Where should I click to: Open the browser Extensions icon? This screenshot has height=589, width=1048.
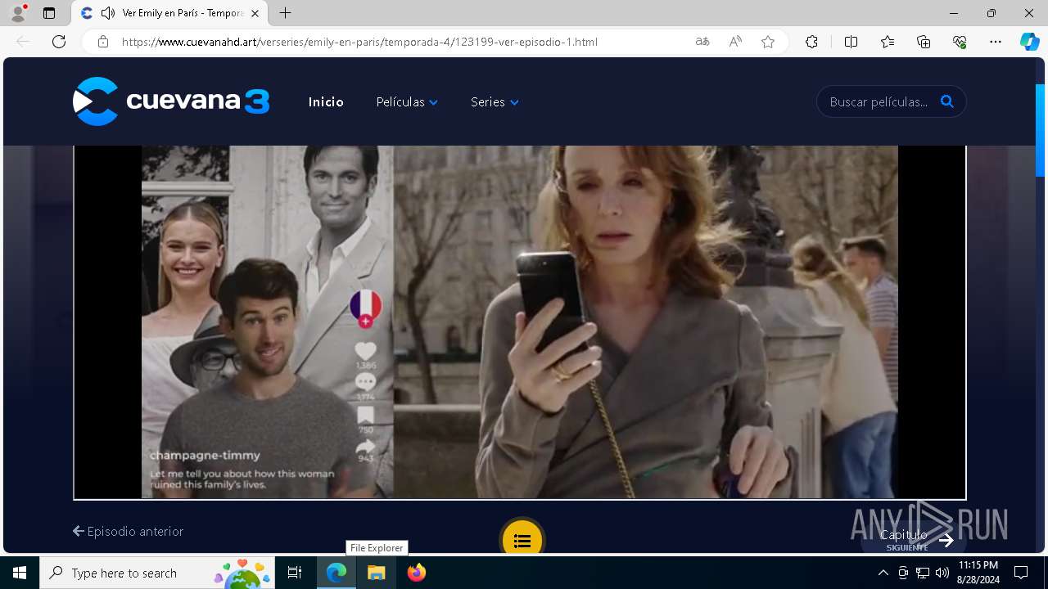point(811,42)
